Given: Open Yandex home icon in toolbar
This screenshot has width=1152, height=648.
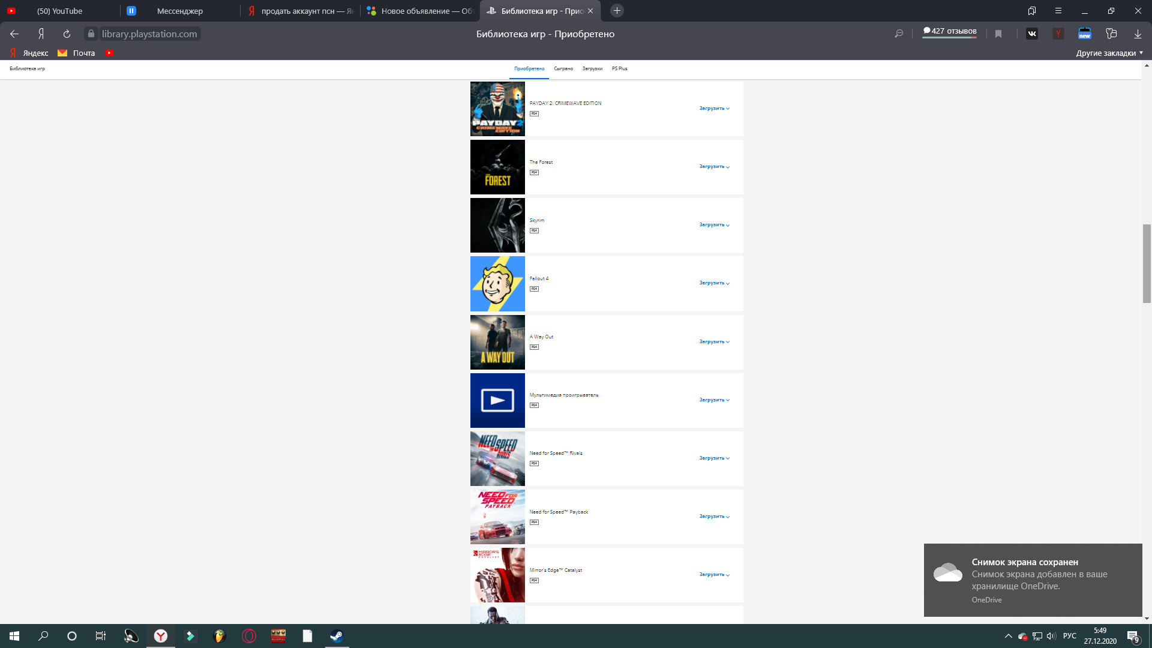Looking at the screenshot, I should pos(41,34).
